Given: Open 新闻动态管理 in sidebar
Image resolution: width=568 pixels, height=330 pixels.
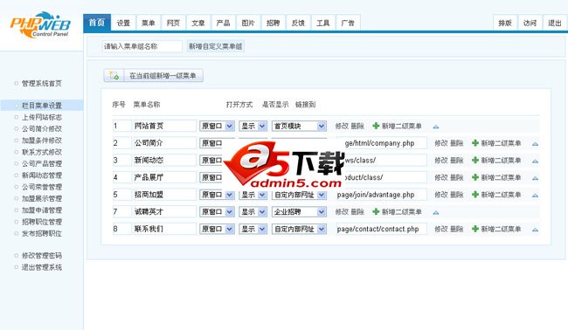Looking at the screenshot, I should click(42, 175).
